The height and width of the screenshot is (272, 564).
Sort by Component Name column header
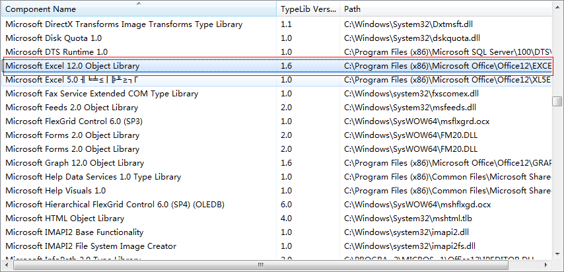(x=139, y=9)
